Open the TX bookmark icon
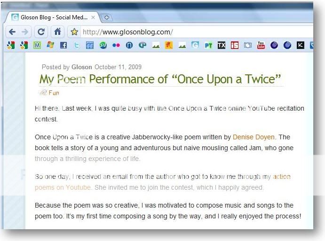The width and height of the screenshot is (325, 241). pos(221,46)
